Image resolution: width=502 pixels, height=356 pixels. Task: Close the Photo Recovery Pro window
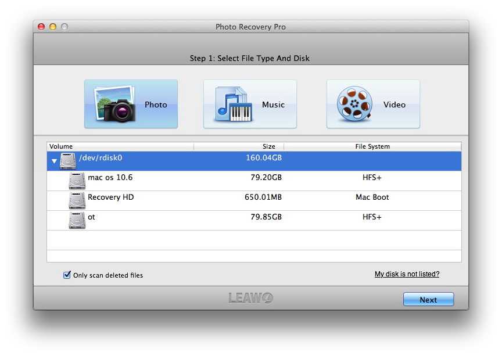click(41, 27)
